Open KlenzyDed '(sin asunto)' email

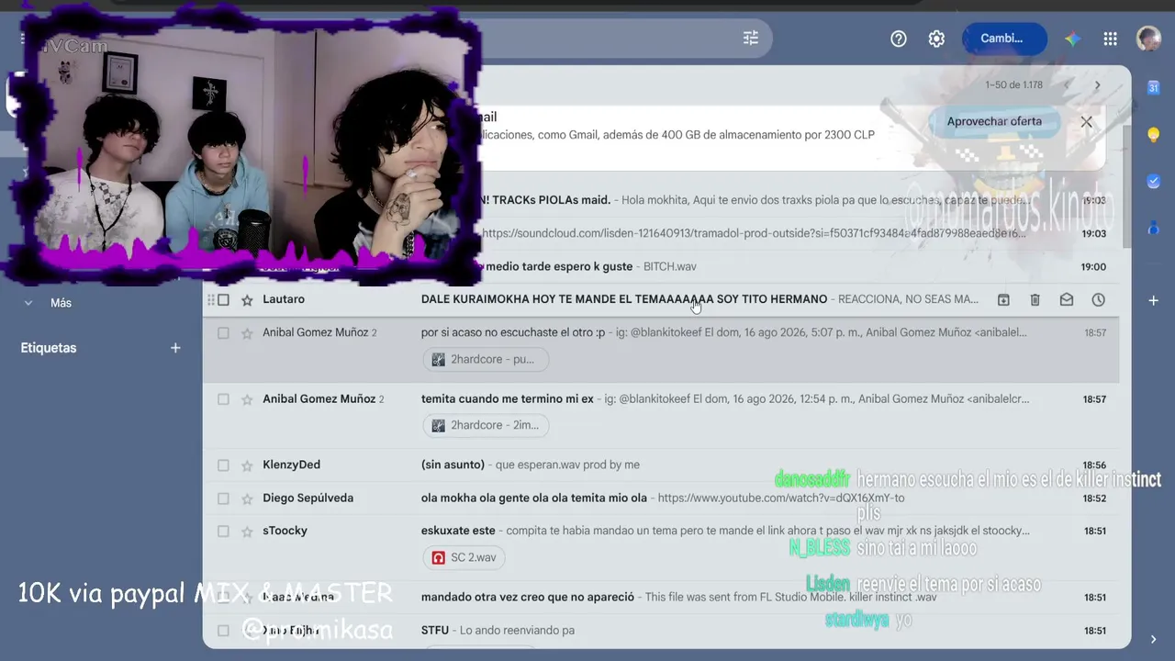pyautogui.click(x=660, y=465)
